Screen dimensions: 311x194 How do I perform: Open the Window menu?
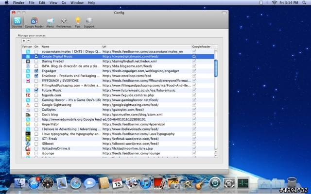77,2
